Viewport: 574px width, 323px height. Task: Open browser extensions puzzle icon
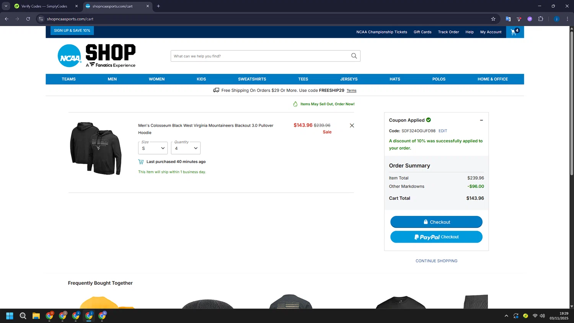(x=541, y=19)
